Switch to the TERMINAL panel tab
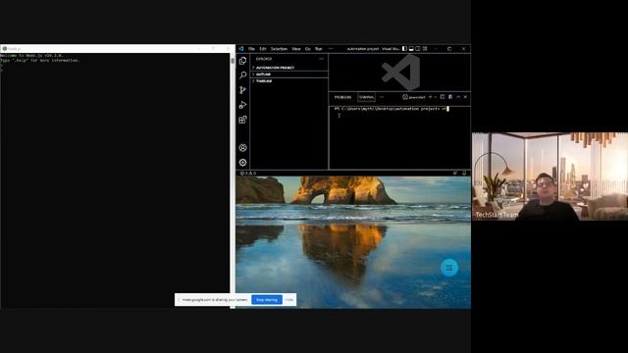 366,97
